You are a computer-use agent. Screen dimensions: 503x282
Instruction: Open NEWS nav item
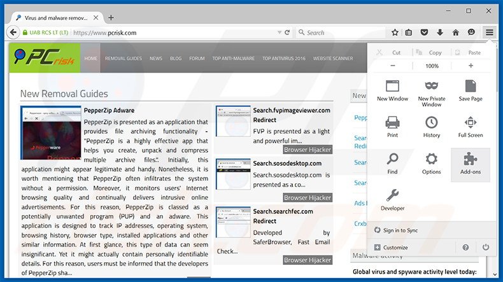[x=155, y=59]
